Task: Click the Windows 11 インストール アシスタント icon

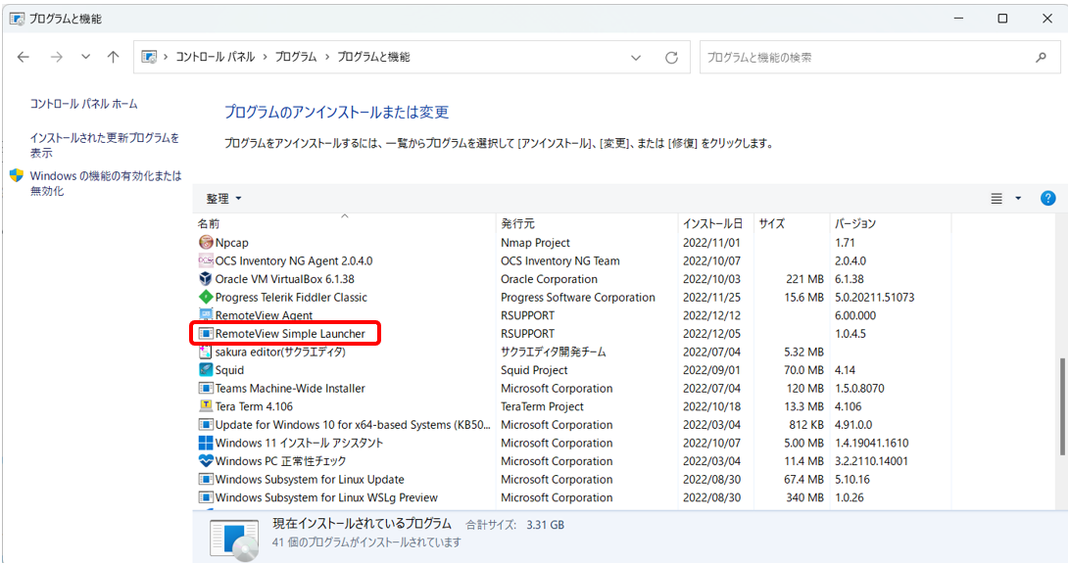Action: (205, 443)
